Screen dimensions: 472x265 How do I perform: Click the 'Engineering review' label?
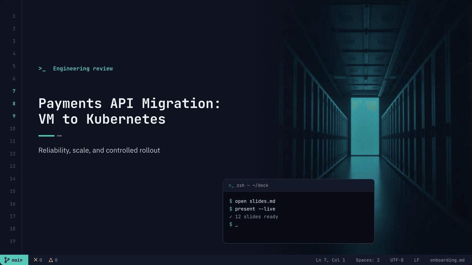tap(83, 69)
